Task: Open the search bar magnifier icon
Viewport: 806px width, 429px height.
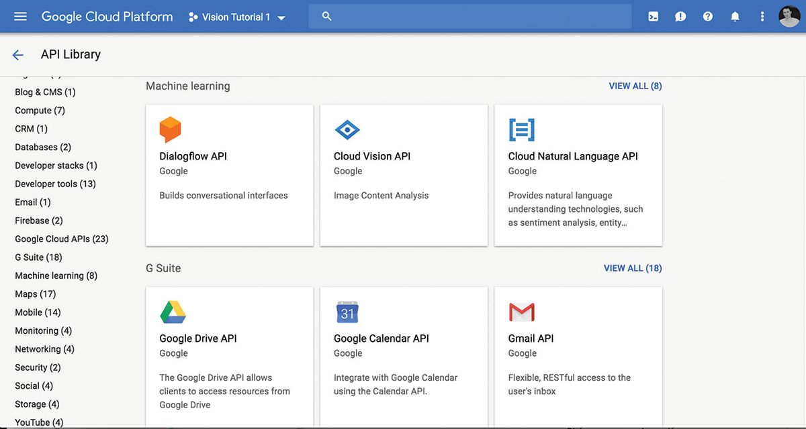Action: pyautogui.click(x=326, y=15)
